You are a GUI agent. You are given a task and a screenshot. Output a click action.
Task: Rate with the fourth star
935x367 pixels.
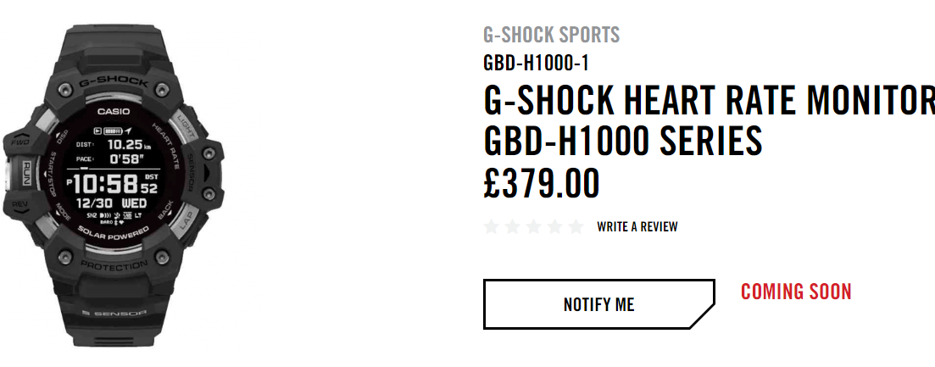(x=554, y=226)
